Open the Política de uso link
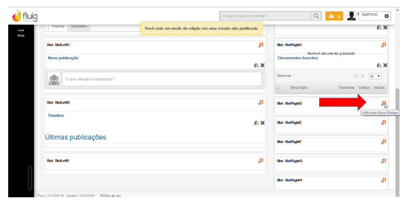This screenshot has height=205, width=407. [111, 196]
